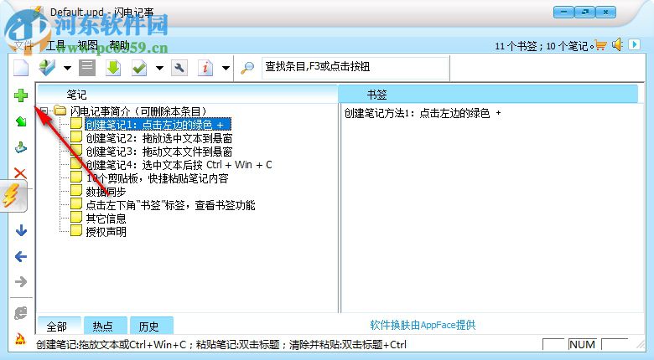Click the checkmark book toolbar icon
This screenshot has width=654, height=360.
(x=47, y=68)
